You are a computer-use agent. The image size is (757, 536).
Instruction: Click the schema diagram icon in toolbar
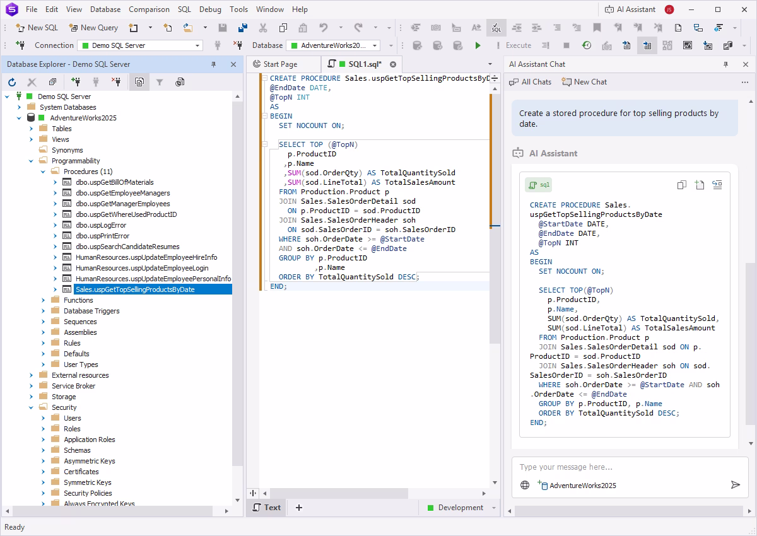click(x=698, y=28)
